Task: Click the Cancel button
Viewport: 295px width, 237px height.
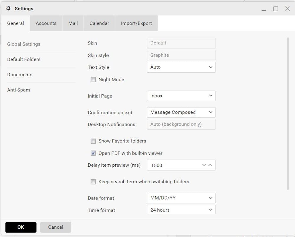Action: pyautogui.click(x=55, y=227)
